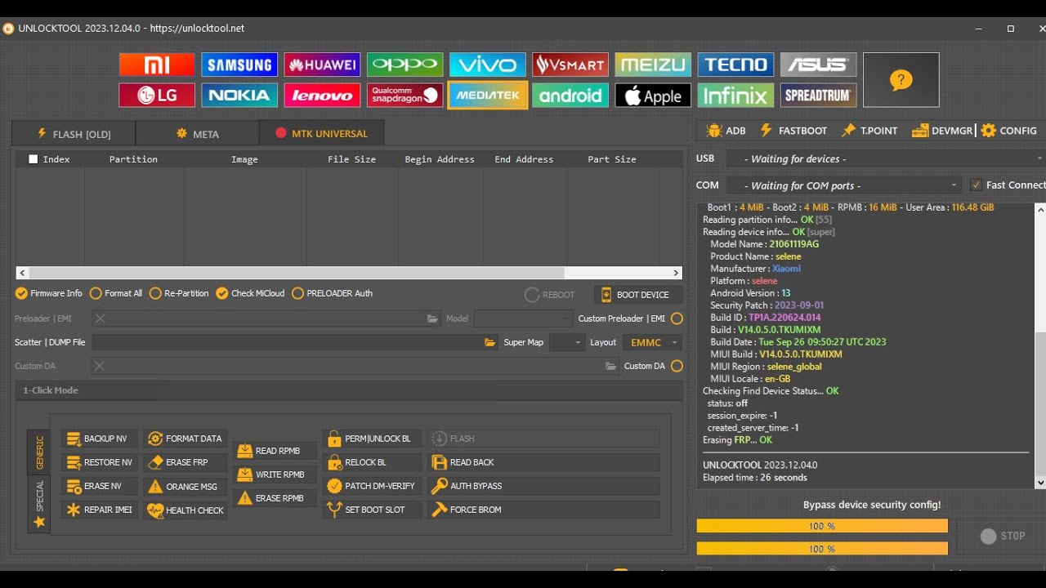This screenshot has width=1046, height=588.
Task: Open the Super Map dropdown
Action: point(567,342)
